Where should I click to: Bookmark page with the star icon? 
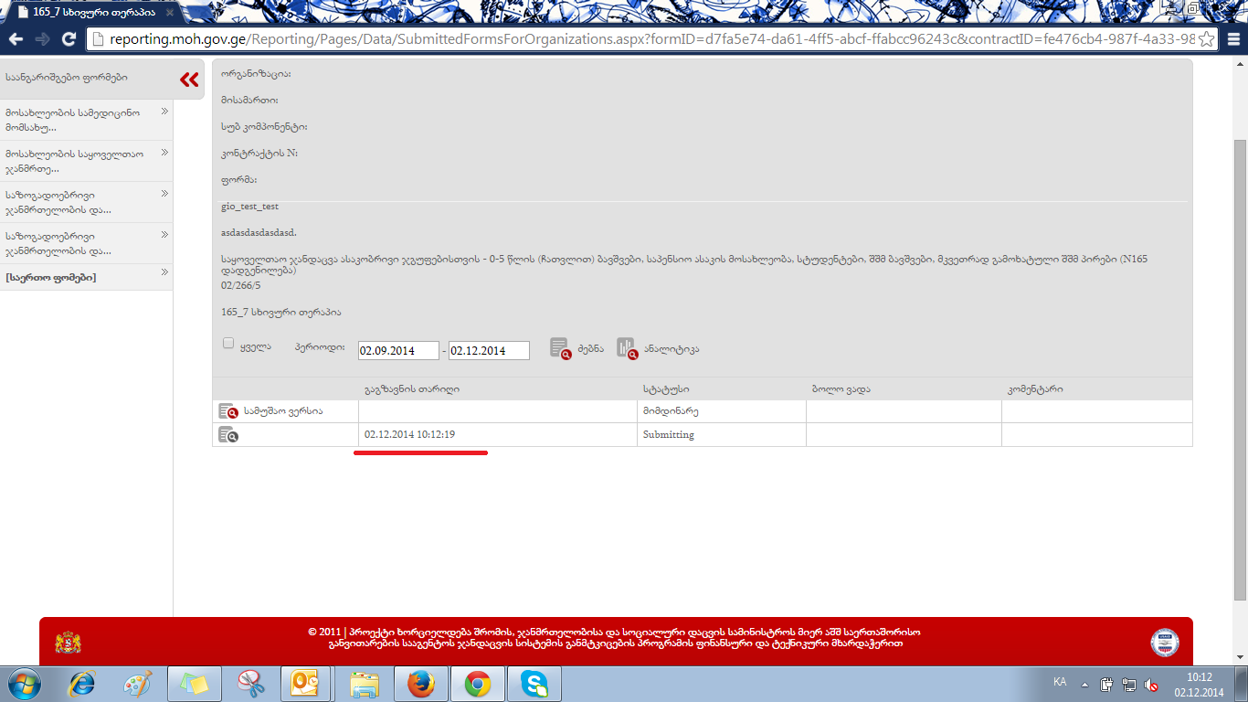[1207, 39]
